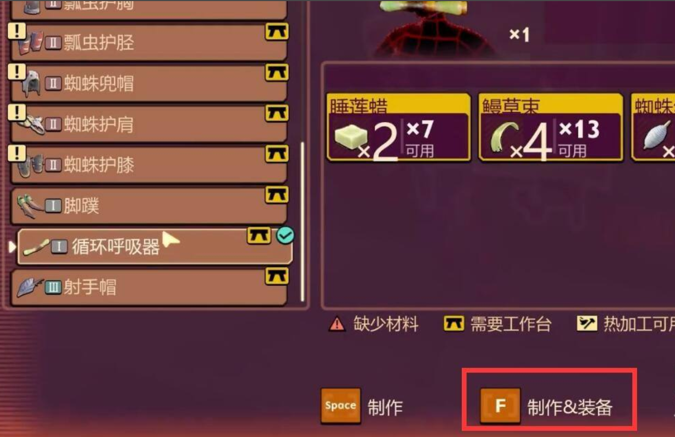
Task: Click the 睡莲蜡 material card
Action: (x=398, y=127)
